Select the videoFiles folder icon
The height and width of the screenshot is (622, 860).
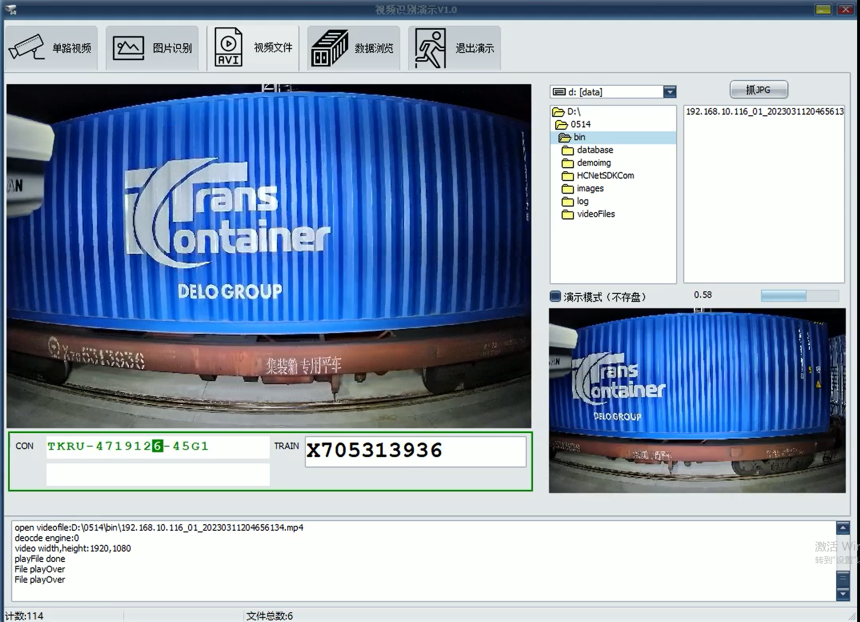point(568,214)
